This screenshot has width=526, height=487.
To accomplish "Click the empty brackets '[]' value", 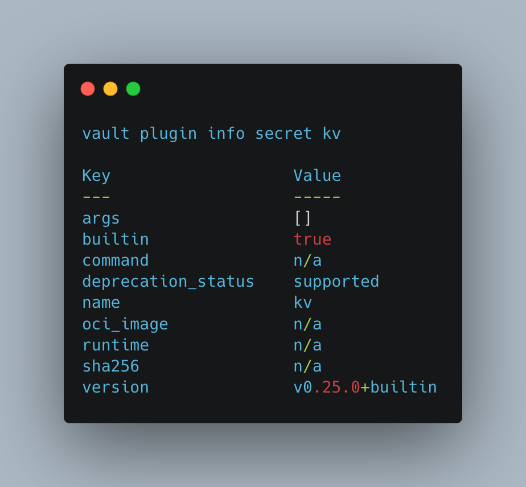I will click(x=303, y=218).
